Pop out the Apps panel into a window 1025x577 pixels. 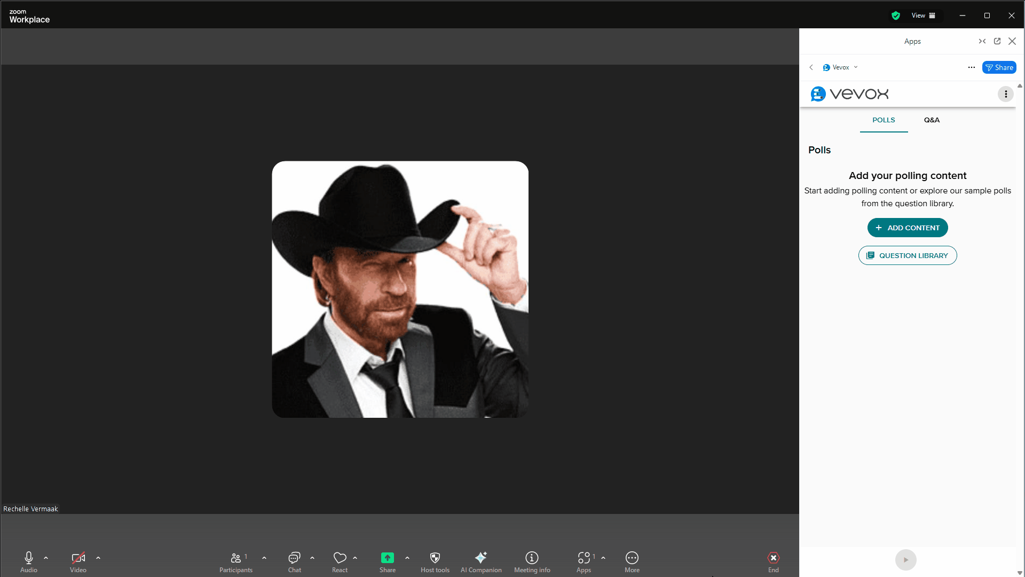click(997, 41)
